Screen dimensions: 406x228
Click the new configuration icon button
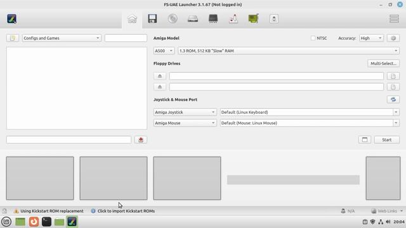13,38
